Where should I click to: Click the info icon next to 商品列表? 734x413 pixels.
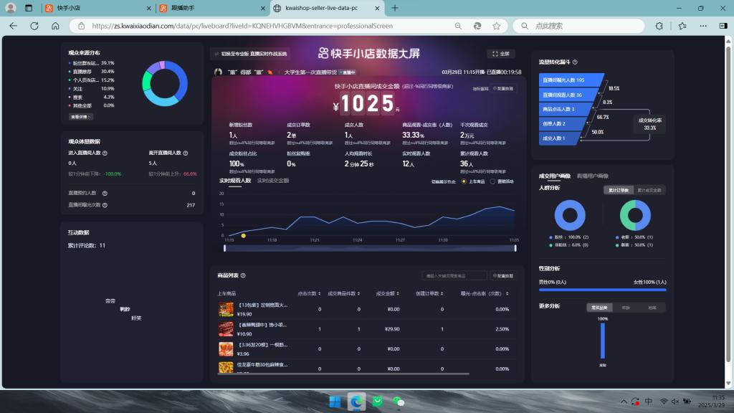tap(244, 275)
